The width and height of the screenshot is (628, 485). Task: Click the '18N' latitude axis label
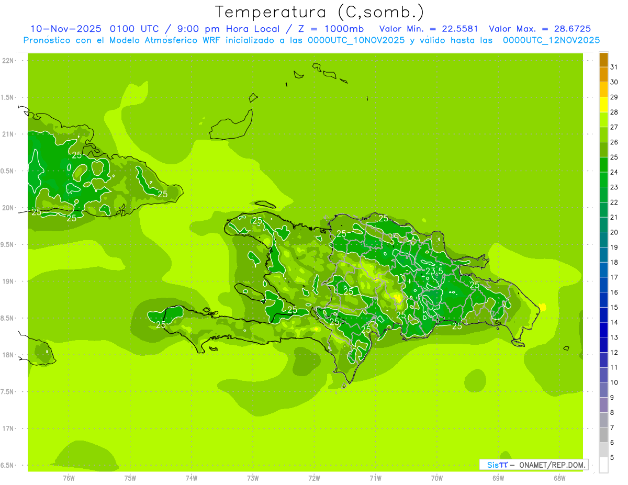point(8,355)
